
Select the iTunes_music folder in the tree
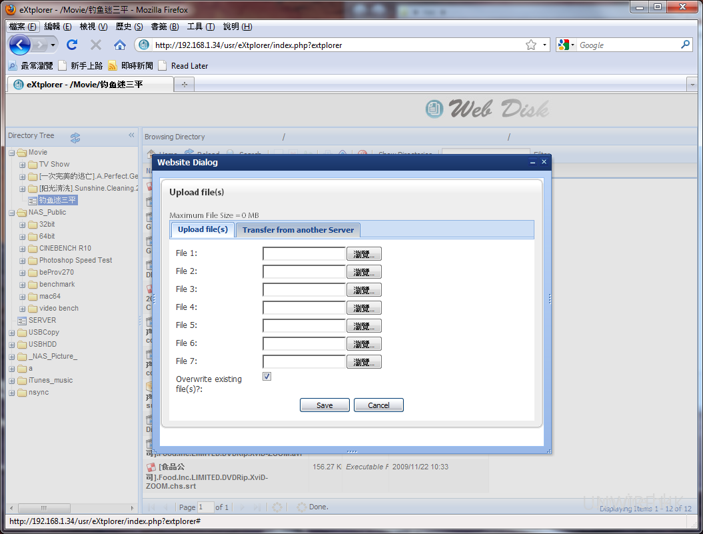click(x=51, y=381)
